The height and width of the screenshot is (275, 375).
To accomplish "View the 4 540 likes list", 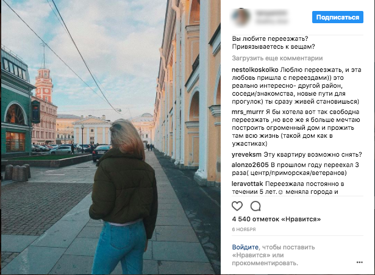I will (276, 219).
